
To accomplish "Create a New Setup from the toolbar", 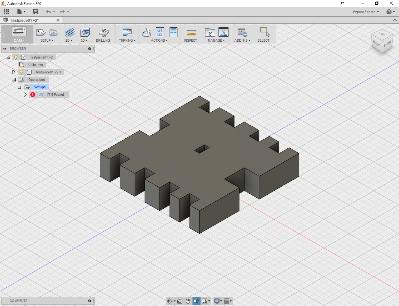I will tap(41, 32).
